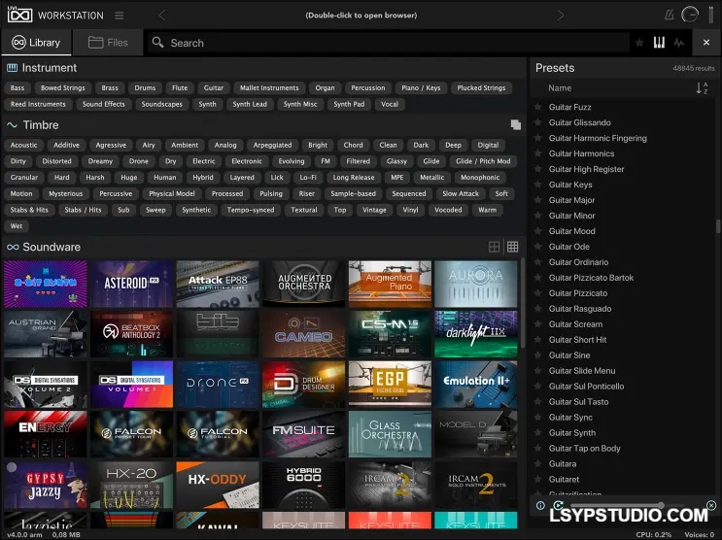This screenshot has width=722, height=540.
Task: Click the preview volume slider at bottom
Action: tap(612, 505)
